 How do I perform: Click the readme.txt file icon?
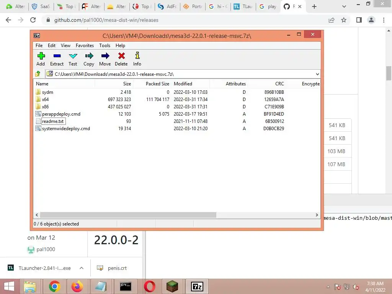pyautogui.click(x=38, y=121)
